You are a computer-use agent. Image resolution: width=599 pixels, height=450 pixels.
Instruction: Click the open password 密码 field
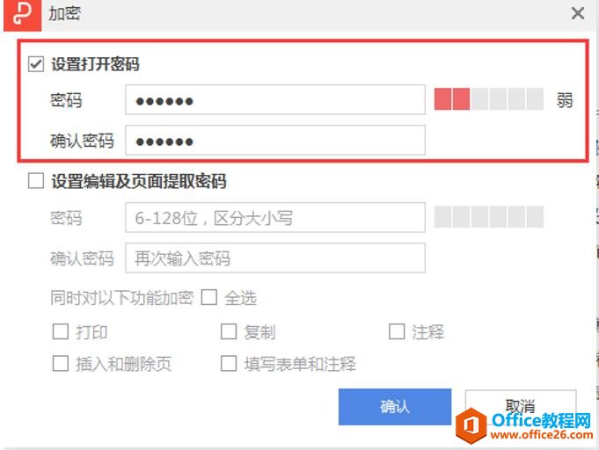(275, 99)
